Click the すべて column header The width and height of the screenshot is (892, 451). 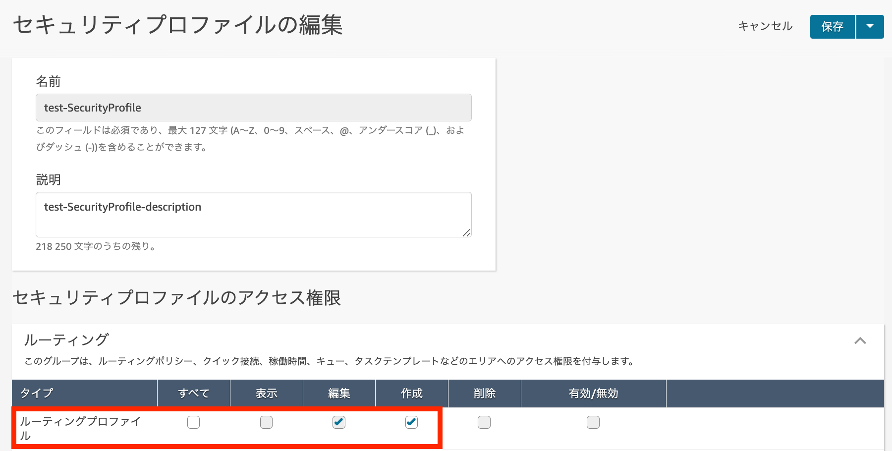pyautogui.click(x=193, y=393)
